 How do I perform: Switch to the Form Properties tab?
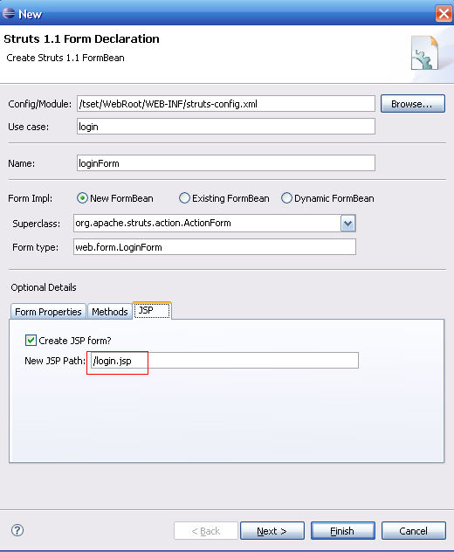click(48, 312)
